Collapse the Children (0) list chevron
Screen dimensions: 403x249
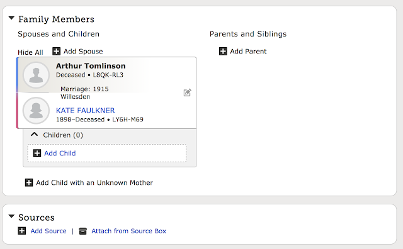point(35,135)
